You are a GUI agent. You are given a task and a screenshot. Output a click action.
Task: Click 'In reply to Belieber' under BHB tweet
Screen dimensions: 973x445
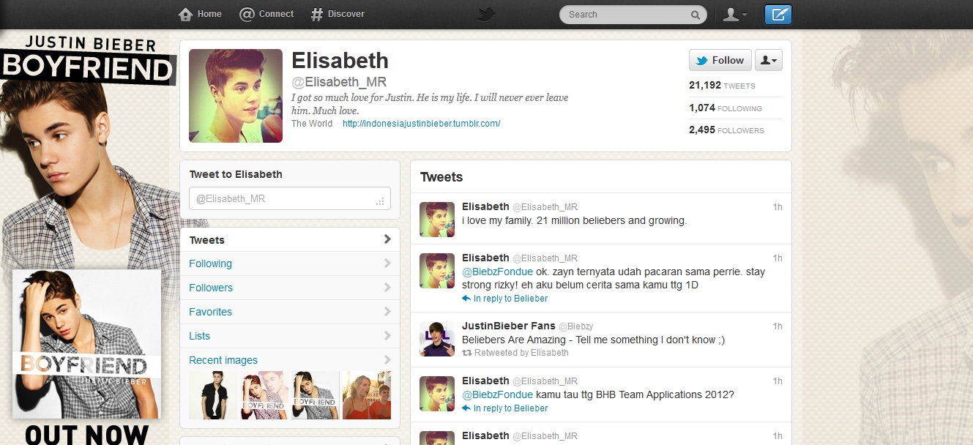[510, 408]
